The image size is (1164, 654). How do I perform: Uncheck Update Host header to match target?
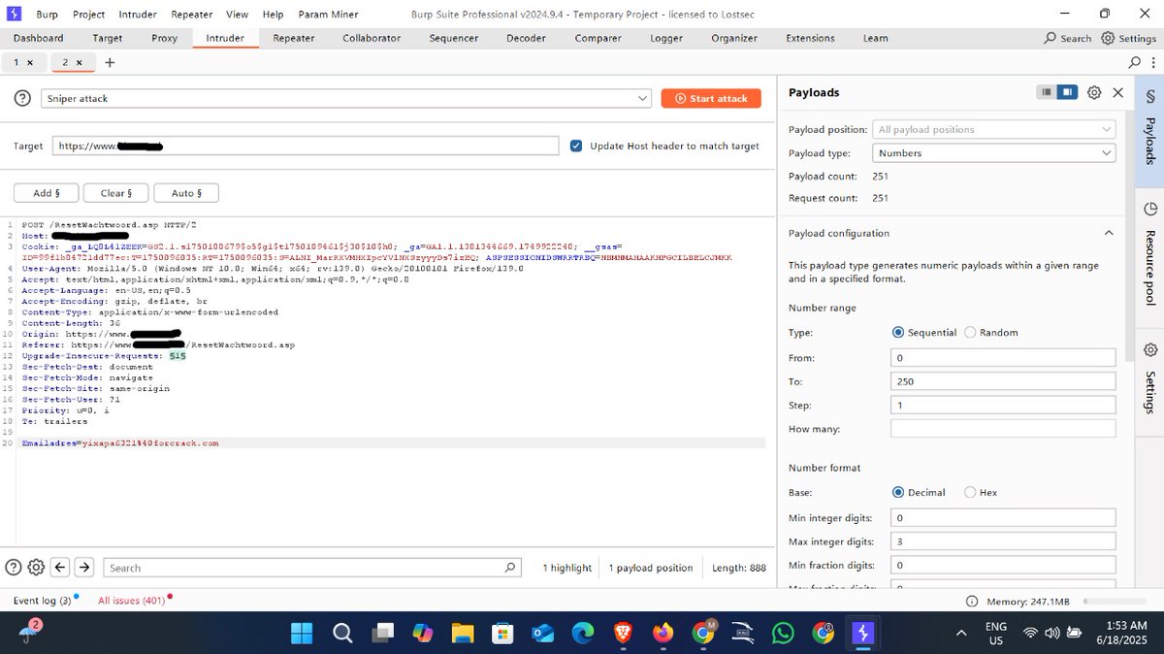577,145
